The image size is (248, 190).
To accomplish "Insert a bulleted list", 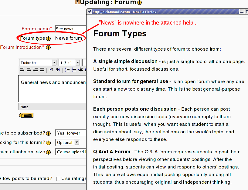I will pyautogui.click(x=74, y=69).
